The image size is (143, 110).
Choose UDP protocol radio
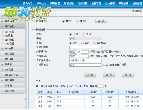[x=82, y=43]
